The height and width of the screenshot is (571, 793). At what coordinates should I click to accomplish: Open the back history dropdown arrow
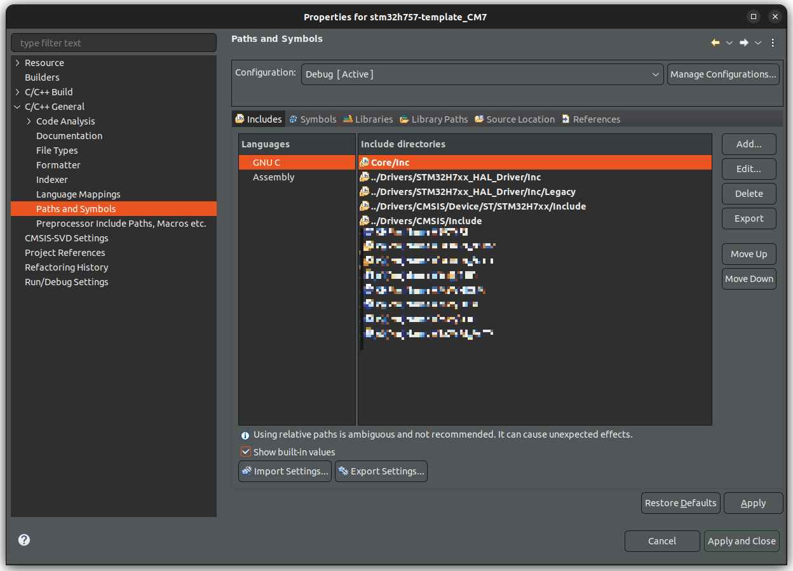click(729, 43)
